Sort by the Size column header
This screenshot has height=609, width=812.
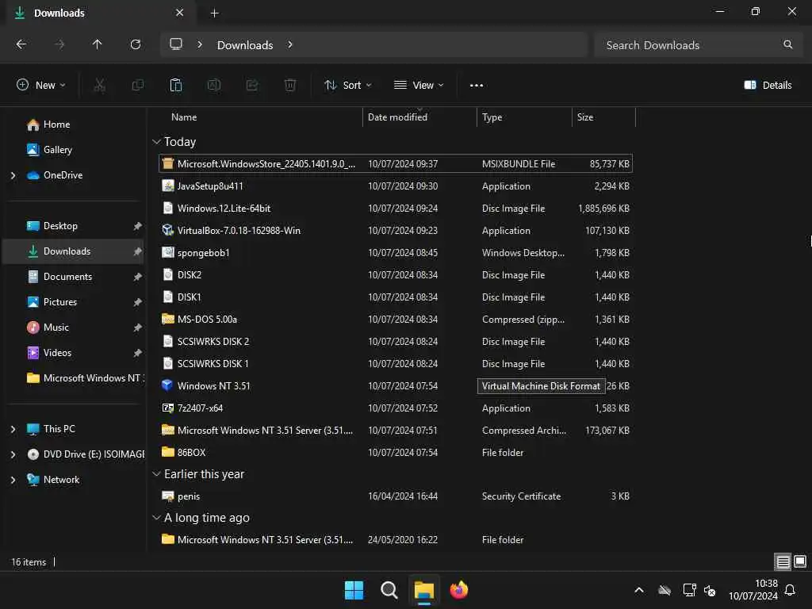pos(603,117)
